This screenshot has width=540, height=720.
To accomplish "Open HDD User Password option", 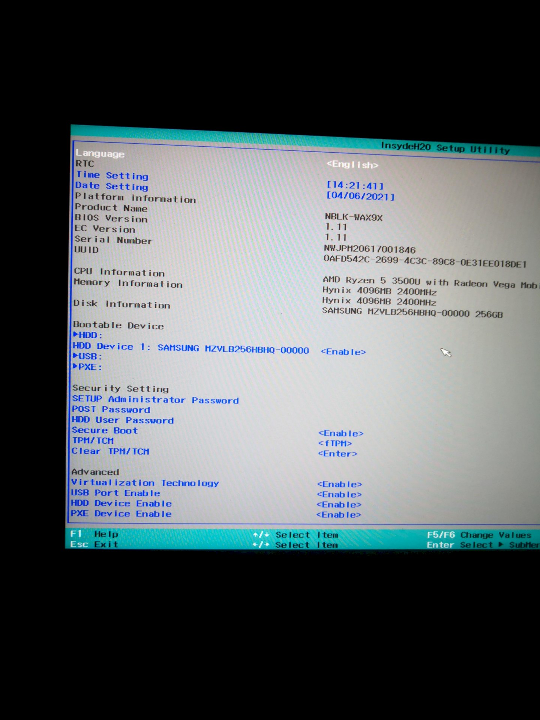I will [123, 420].
